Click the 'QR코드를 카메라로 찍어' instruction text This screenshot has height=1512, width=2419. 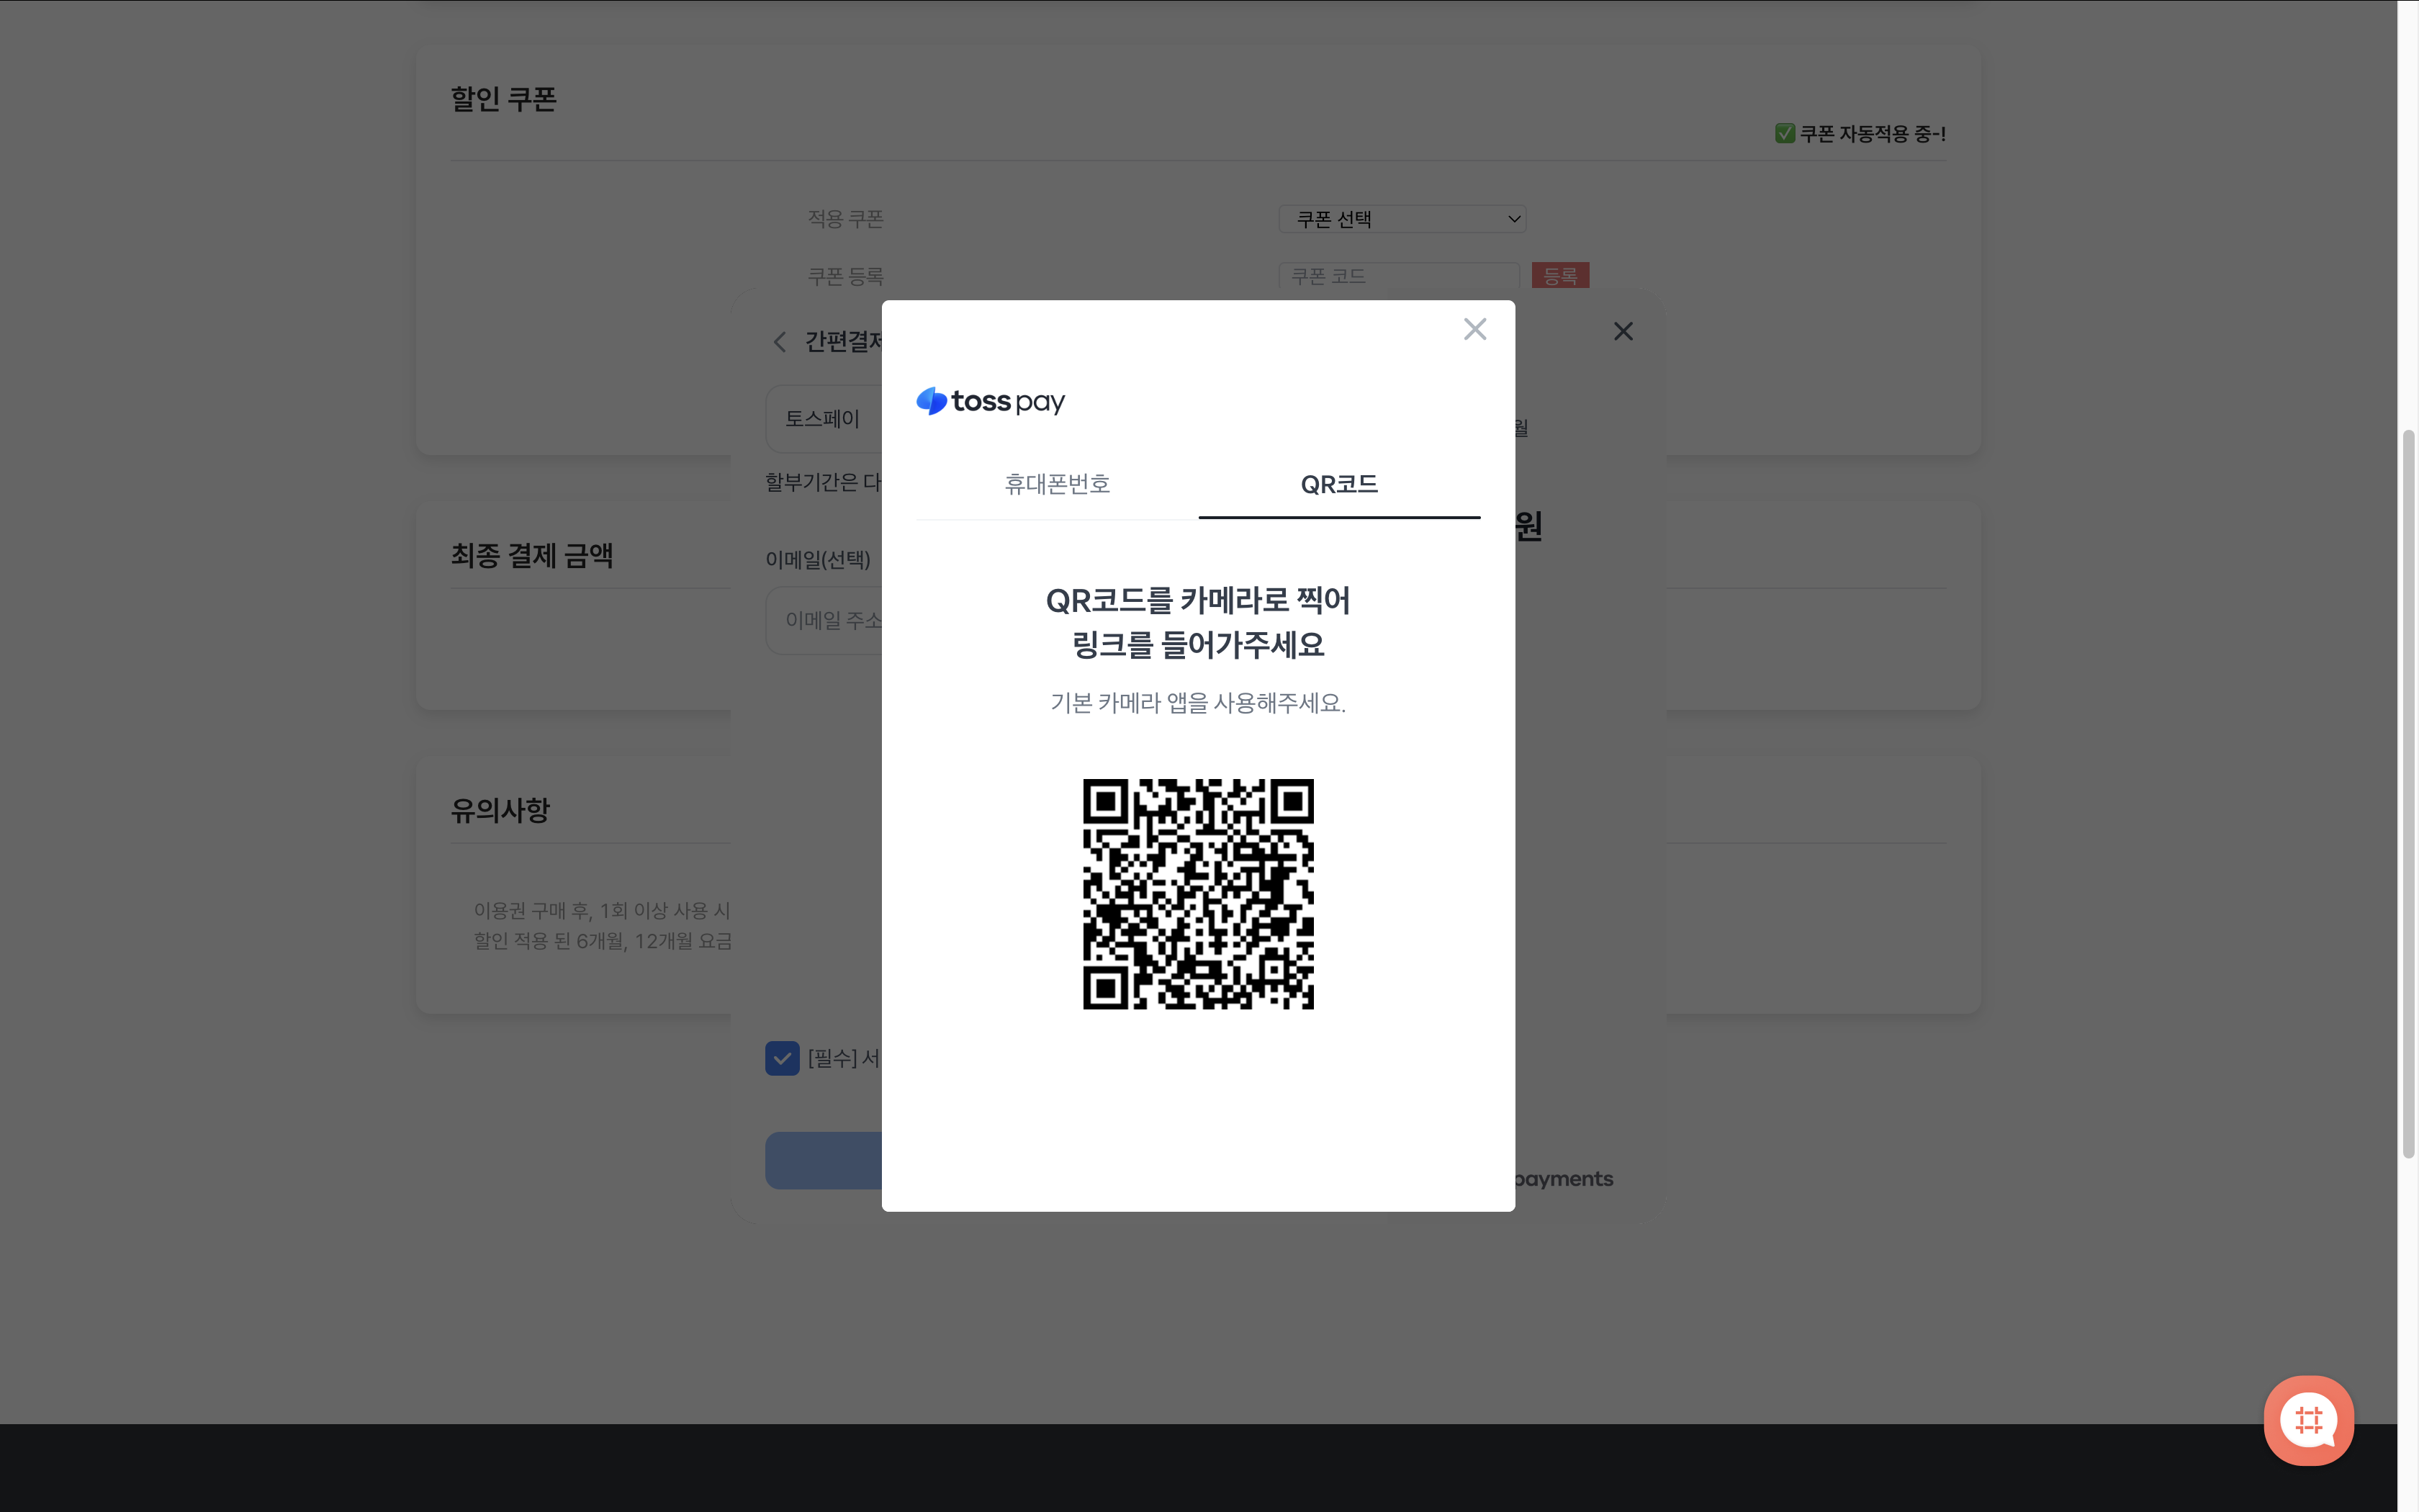tap(1197, 600)
